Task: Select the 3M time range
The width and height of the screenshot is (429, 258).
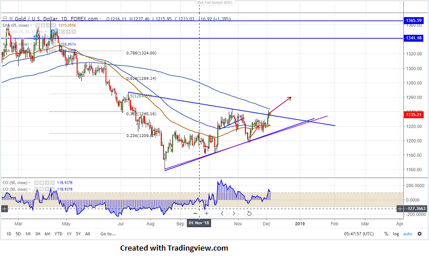Action: tap(38, 234)
